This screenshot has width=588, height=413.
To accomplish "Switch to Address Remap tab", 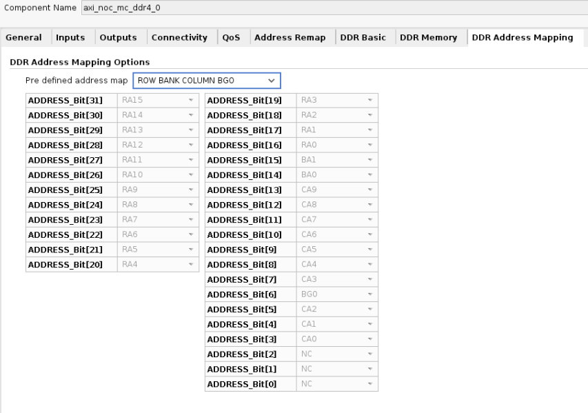I will tap(290, 37).
